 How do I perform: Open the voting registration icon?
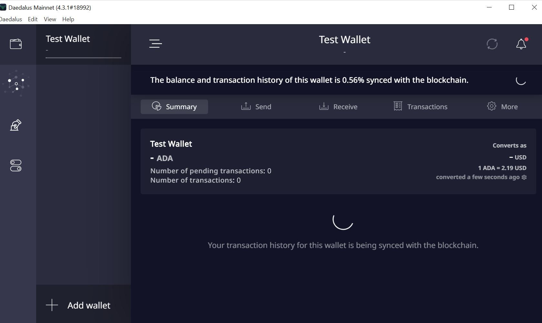[16, 125]
